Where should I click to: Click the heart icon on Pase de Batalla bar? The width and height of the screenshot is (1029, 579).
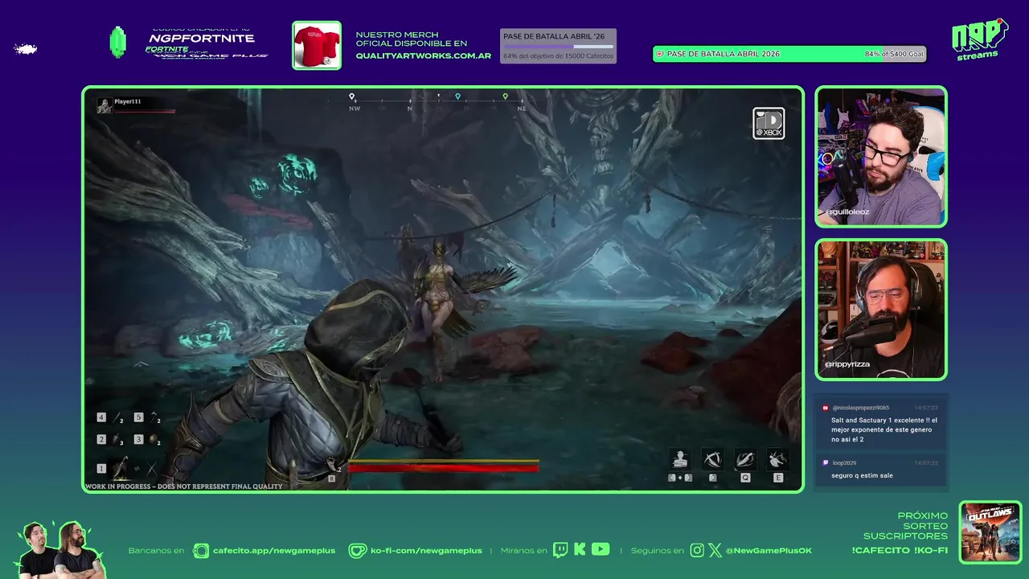pyautogui.click(x=660, y=54)
